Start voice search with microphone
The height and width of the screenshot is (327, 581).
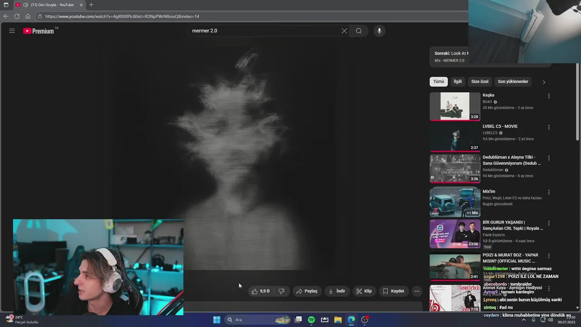(x=379, y=31)
